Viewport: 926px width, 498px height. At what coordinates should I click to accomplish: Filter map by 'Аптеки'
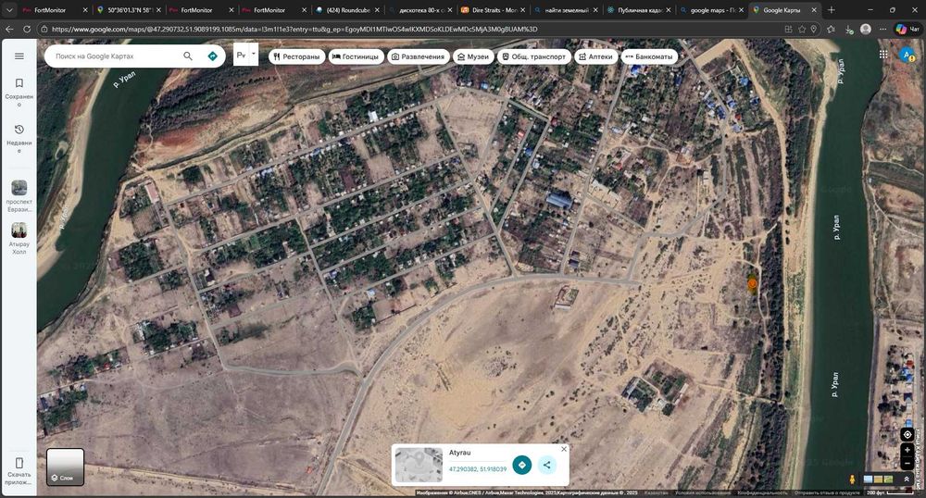(595, 56)
